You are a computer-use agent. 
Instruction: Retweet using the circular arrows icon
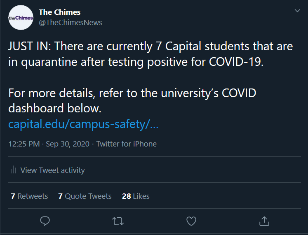tap(118, 221)
